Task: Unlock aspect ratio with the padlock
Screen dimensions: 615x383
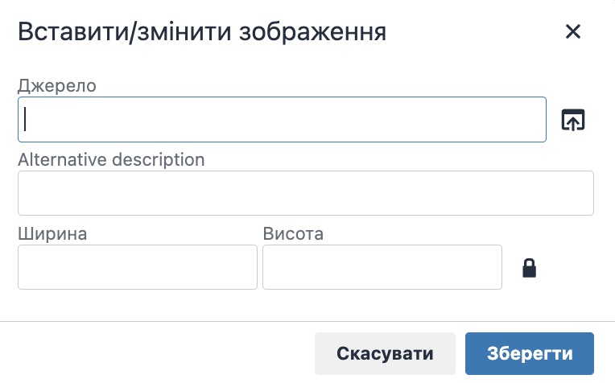Action: click(529, 267)
